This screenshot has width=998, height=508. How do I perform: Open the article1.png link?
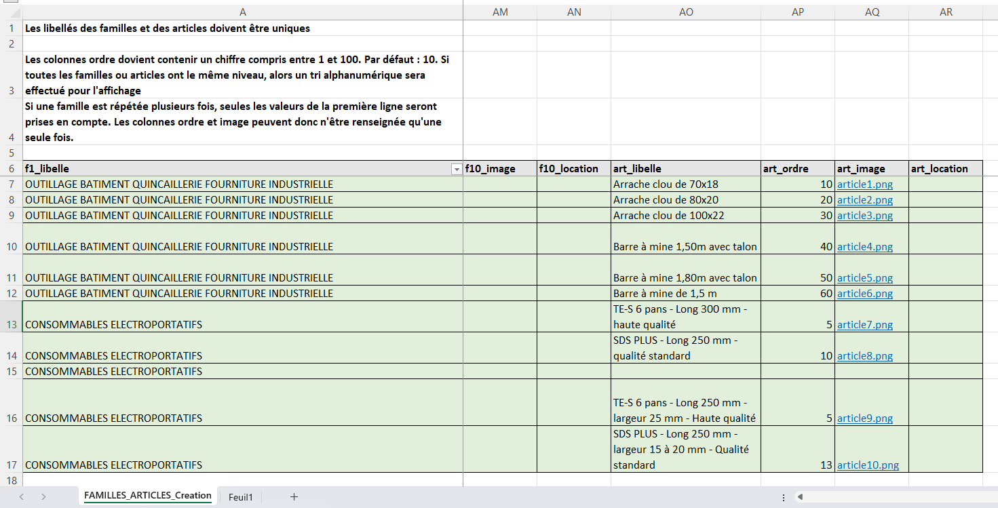click(x=864, y=184)
